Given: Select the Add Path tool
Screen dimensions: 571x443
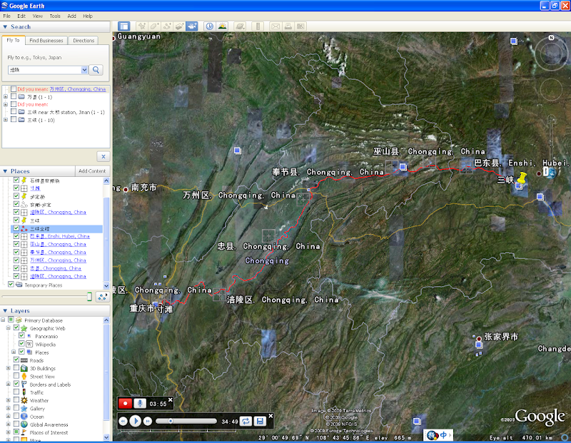Looking at the screenshot, I should coord(167,26).
